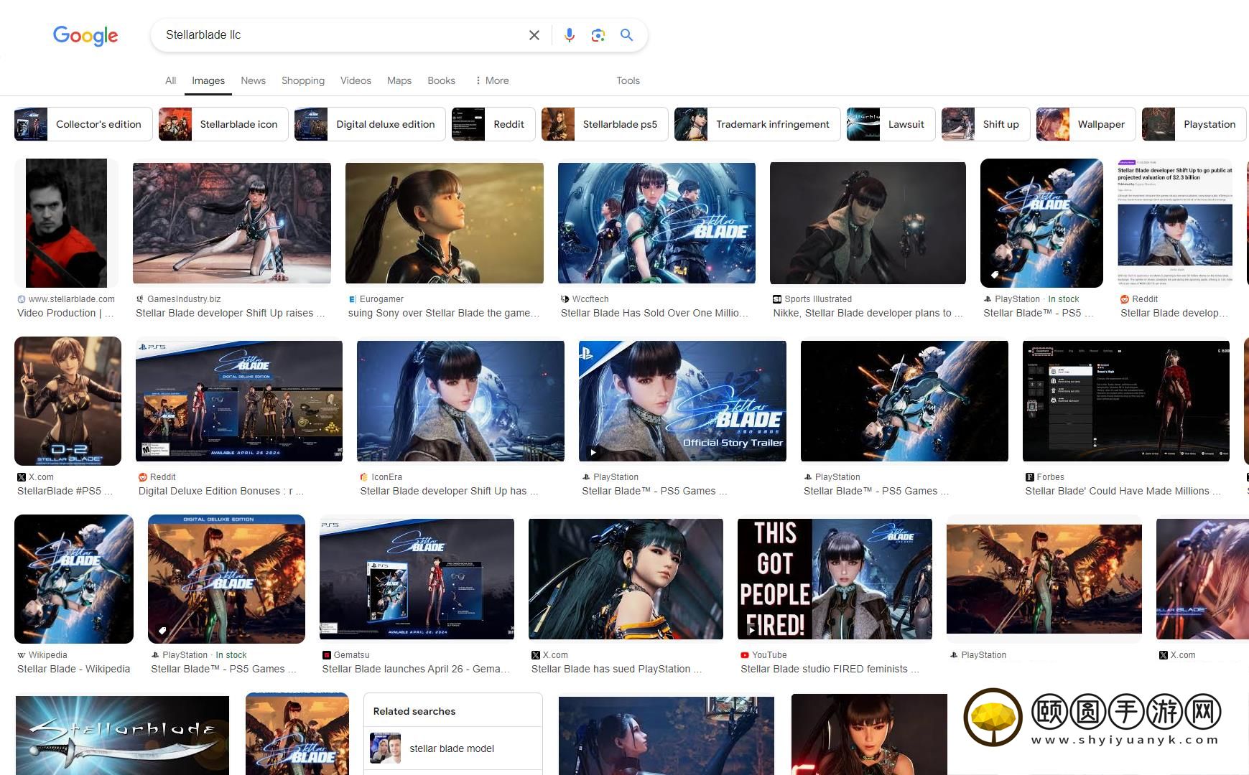Click the Gematsu source favicon
The height and width of the screenshot is (775, 1249).
(x=327, y=655)
